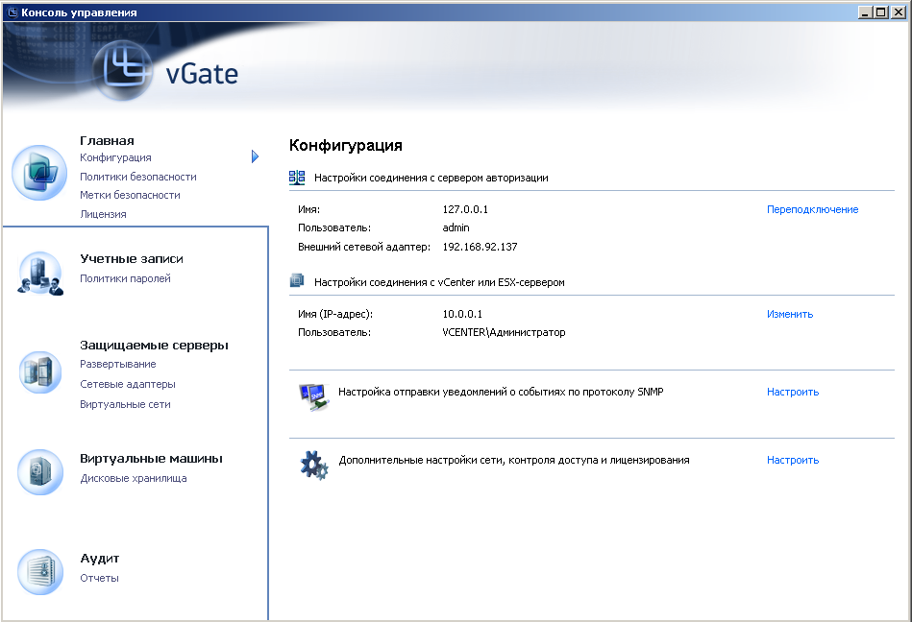Click the Имя (IP-адрес) label
Screen dimensions: 912x622
pos(335,314)
